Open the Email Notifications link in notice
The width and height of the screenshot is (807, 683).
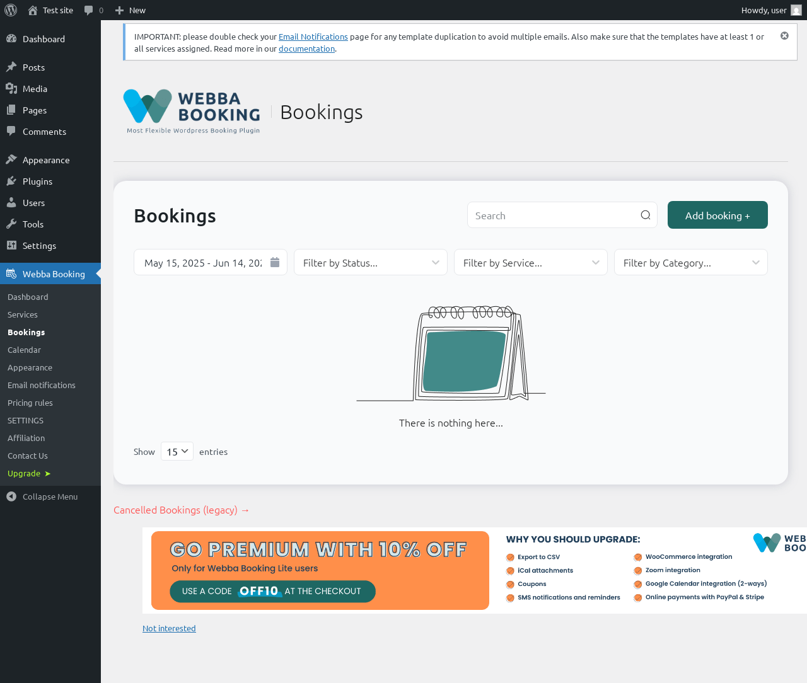[313, 37]
